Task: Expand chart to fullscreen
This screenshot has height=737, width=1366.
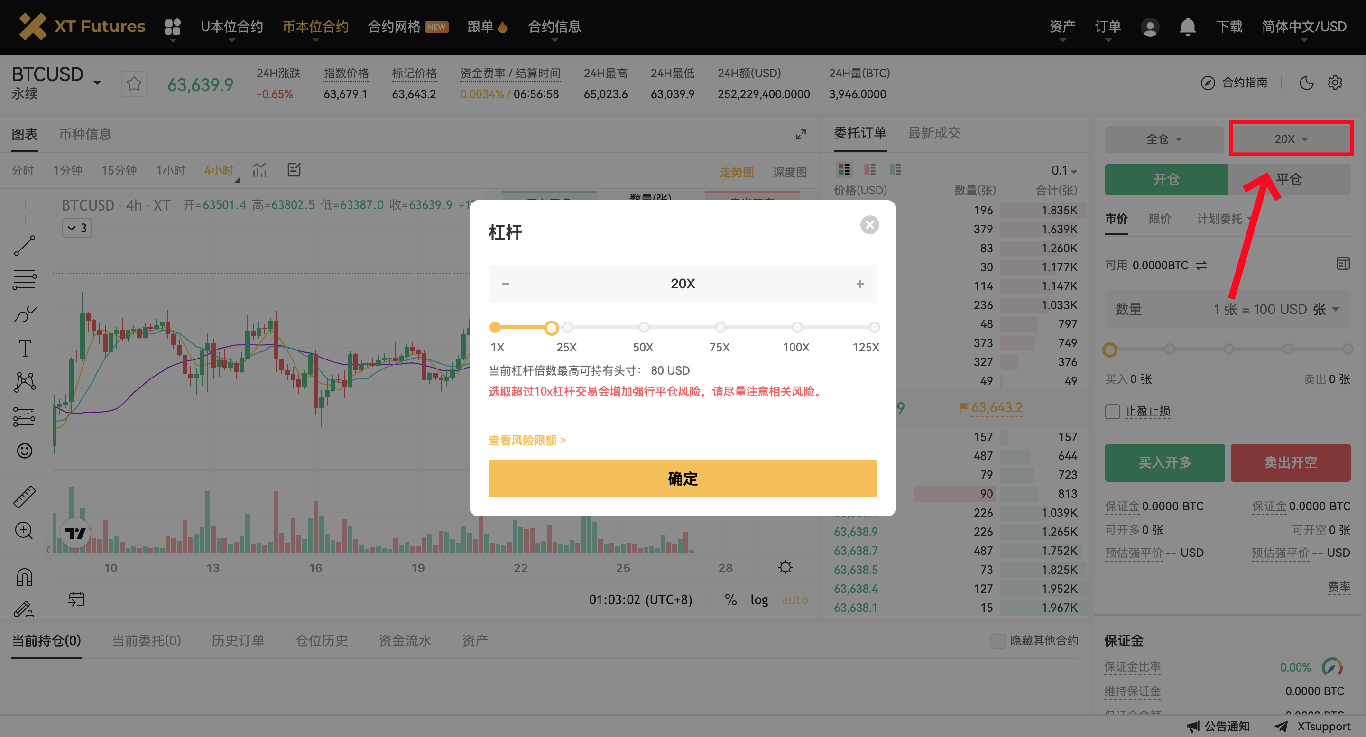Action: click(x=801, y=134)
